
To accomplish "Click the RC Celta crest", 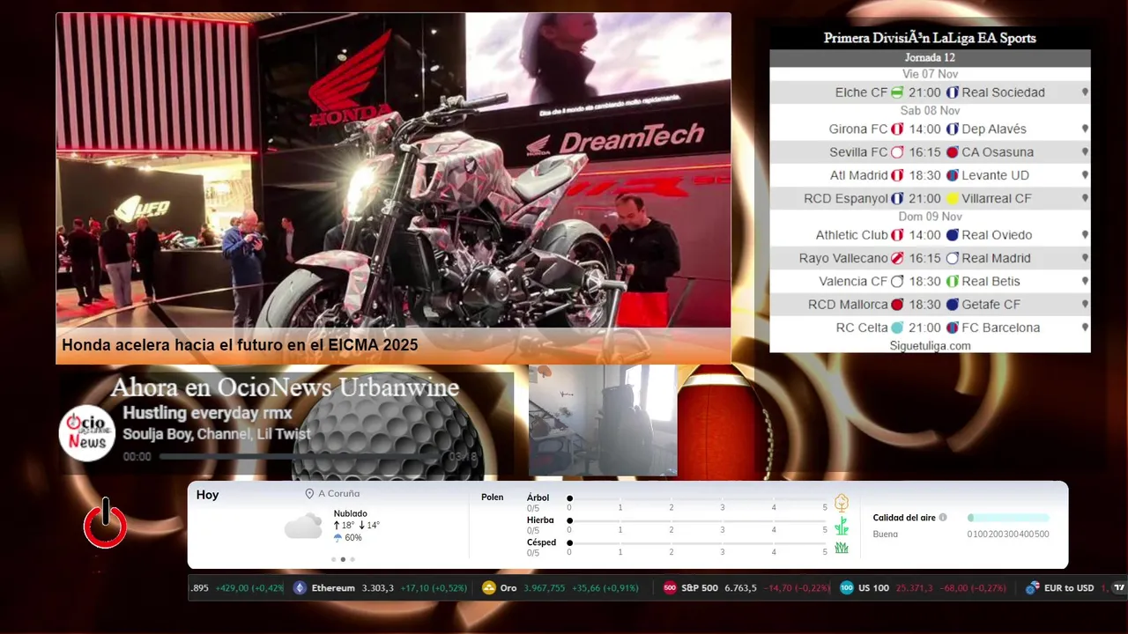I will (x=897, y=328).
